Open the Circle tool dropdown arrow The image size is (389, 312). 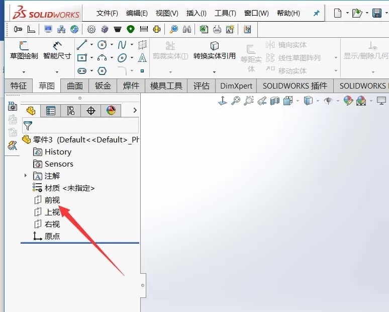pos(112,45)
